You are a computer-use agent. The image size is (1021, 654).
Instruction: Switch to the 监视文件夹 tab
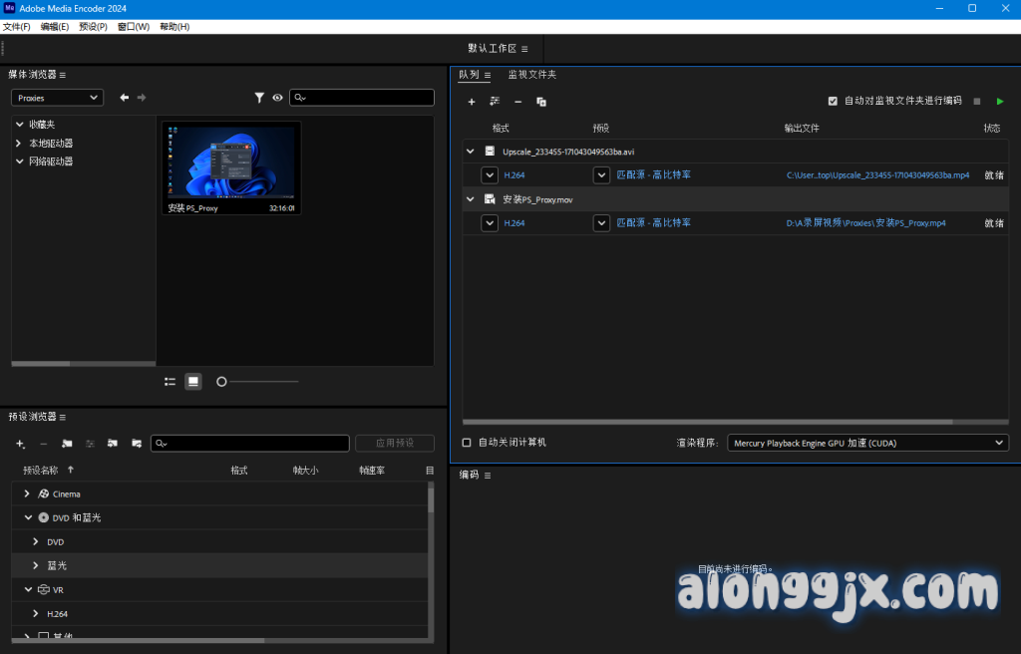click(x=531, y=75)
